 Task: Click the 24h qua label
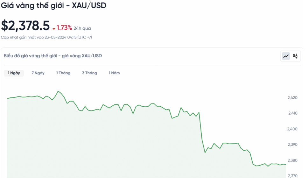pyautogui.click(x=82, y=28)
